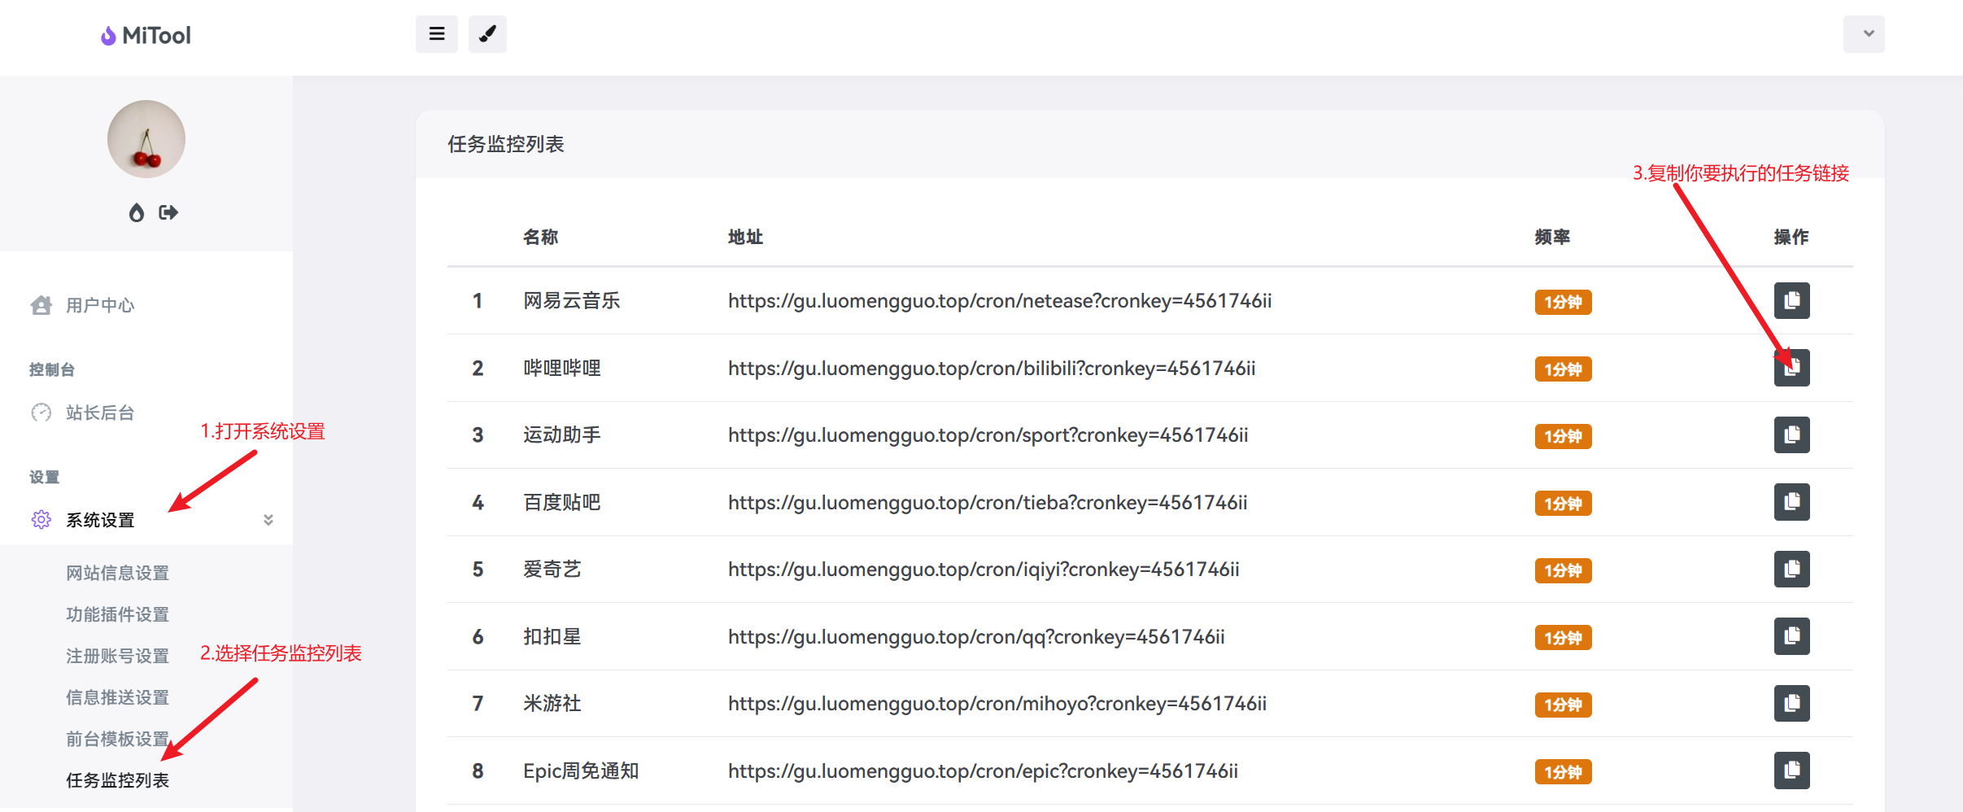Image resolution: width=1963 pixels, height=812 pixels.
Task: Click the cherry profile avatar
Action: (x=146, y=139)
